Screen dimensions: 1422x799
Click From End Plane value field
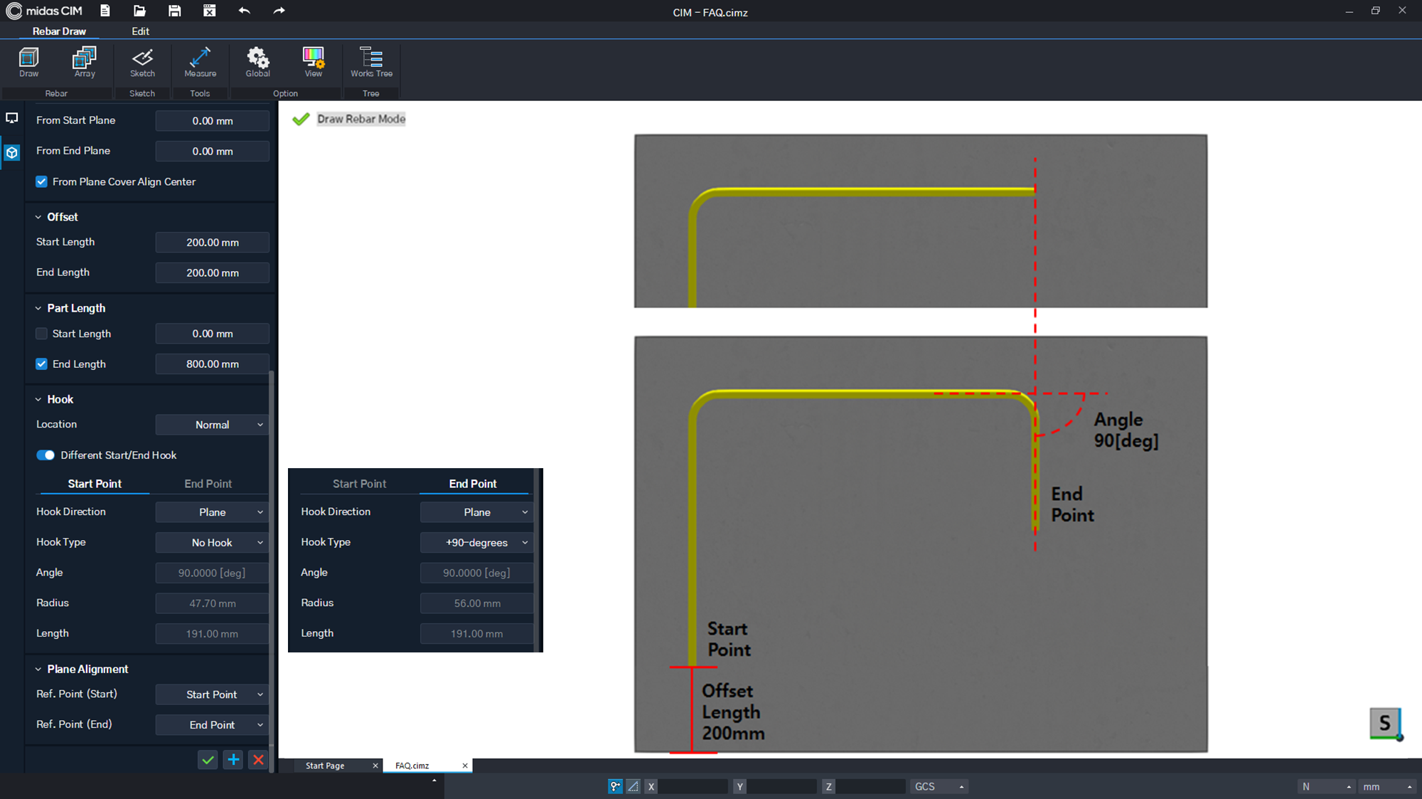(x=212, y=152)
